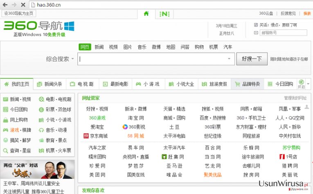Open the 品牌特卖 navigation tab
Screen dimensions: 313x194
point(247,84)
